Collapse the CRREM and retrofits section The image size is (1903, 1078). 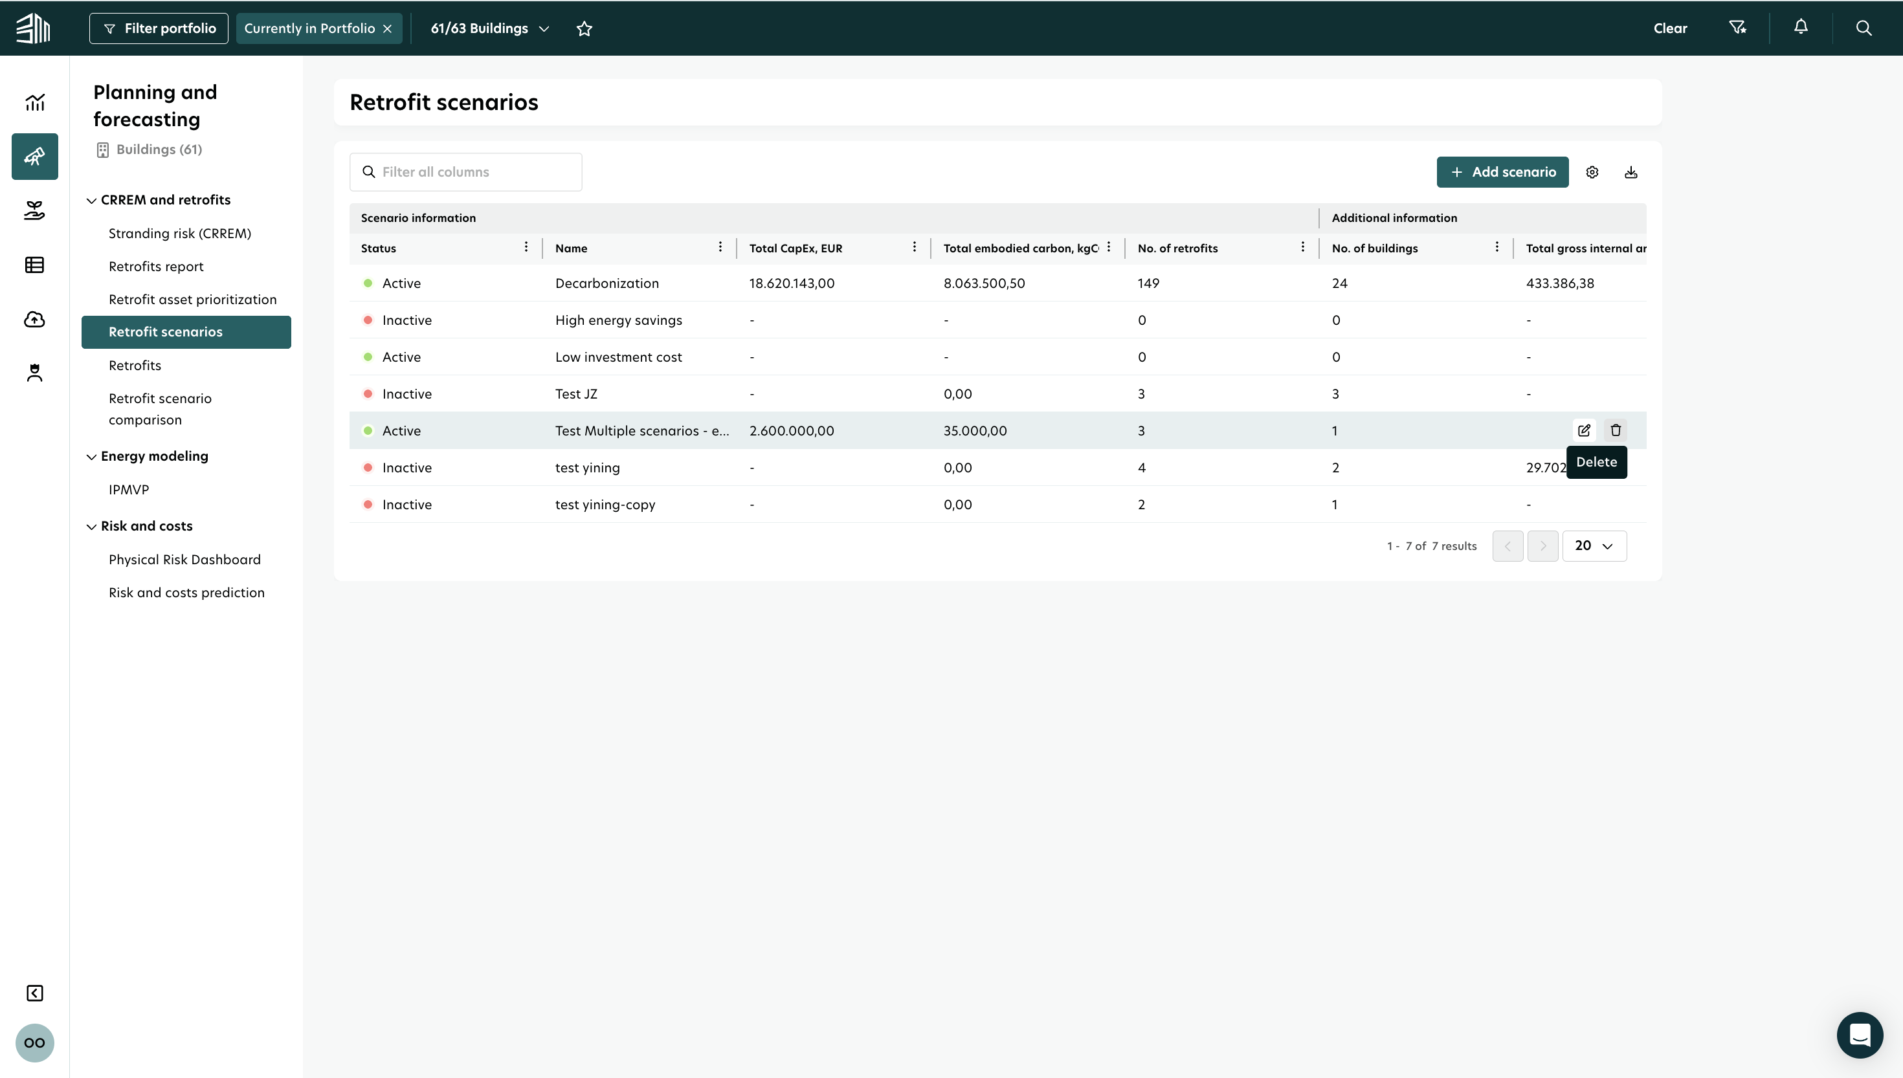(x=91, y=201)
